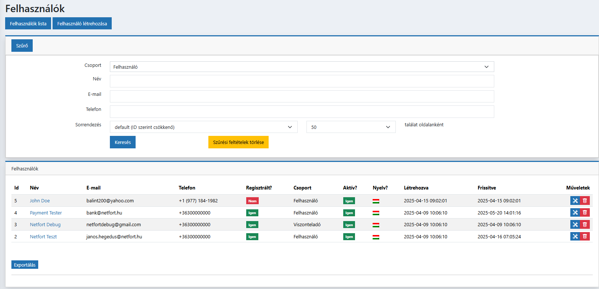Delete Netfort Teszt user row
599x289 pixels.
[585, 236]
